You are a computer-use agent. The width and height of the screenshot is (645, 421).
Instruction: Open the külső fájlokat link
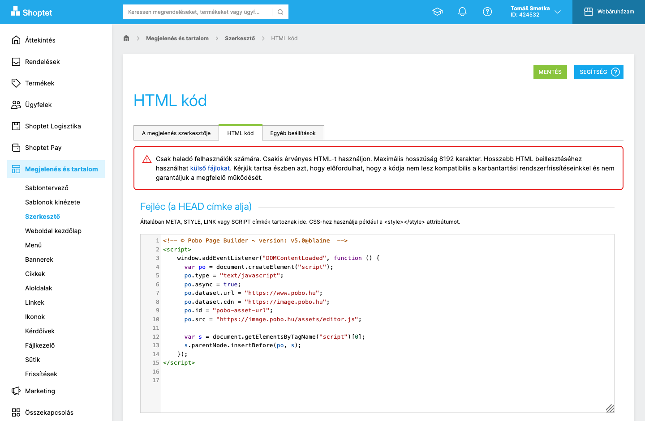210,168
